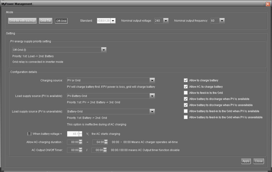Click AC Output Off timer field
The width and height of the screenshot is (272, 172).
(97, 150)
